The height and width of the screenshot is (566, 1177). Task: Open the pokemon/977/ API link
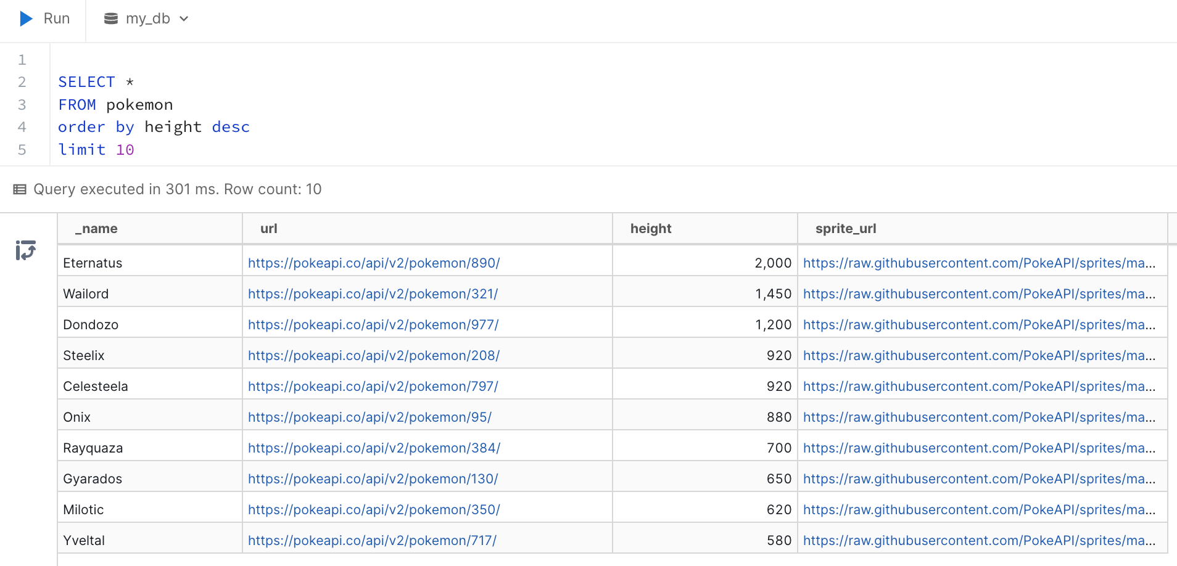(373, 325)
